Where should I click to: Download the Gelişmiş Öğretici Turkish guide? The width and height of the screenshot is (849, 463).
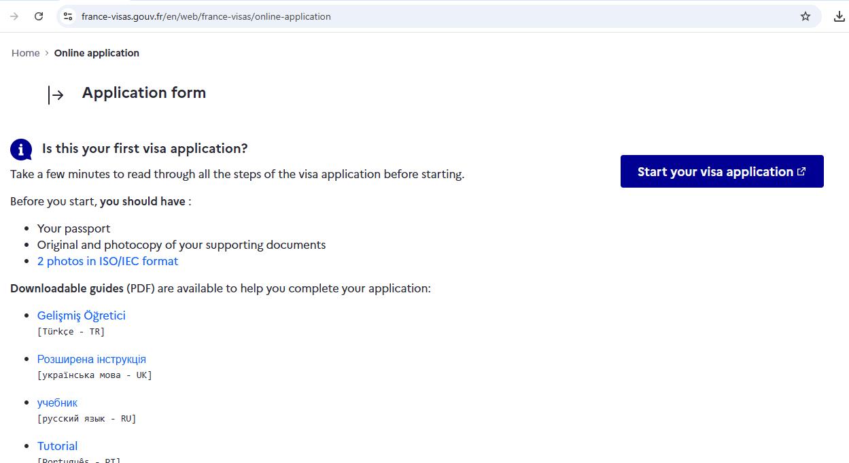tap(81, 315)
